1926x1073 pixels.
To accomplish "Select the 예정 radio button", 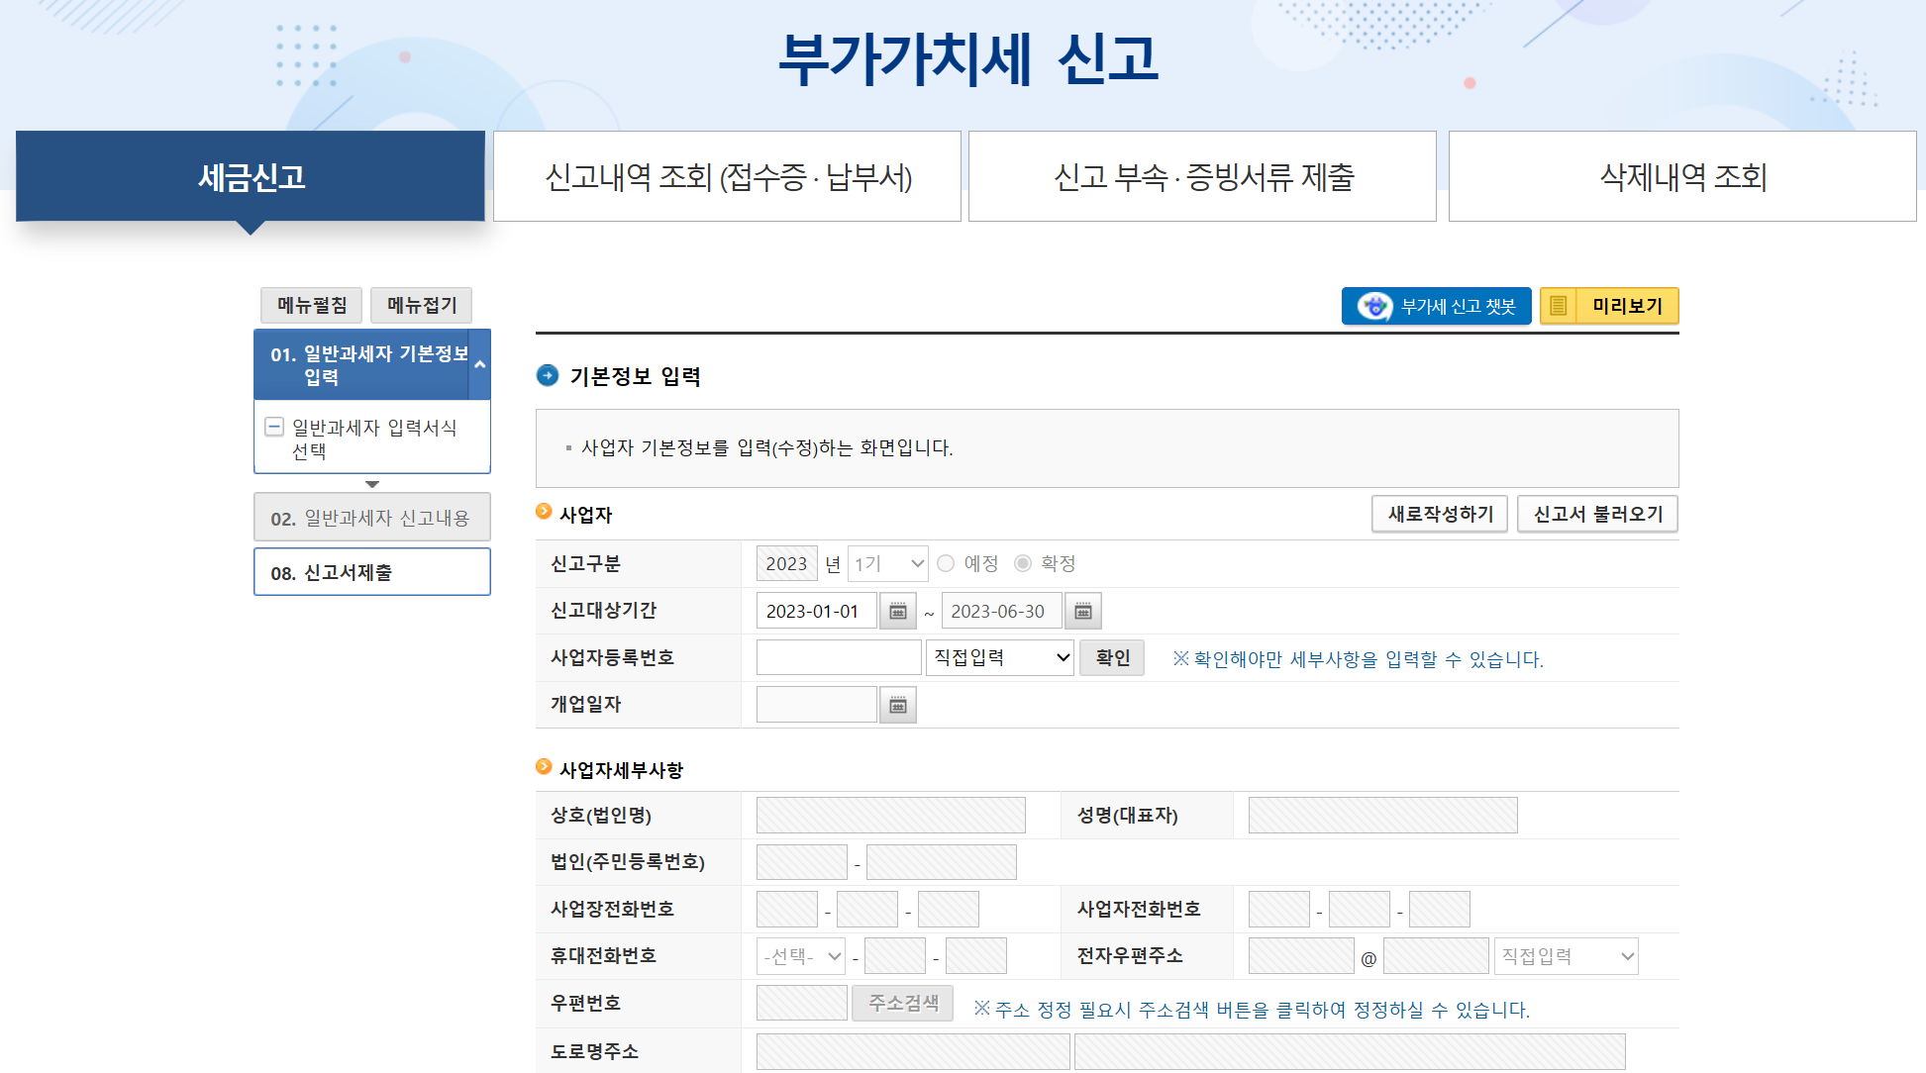I will click(946, 563).
